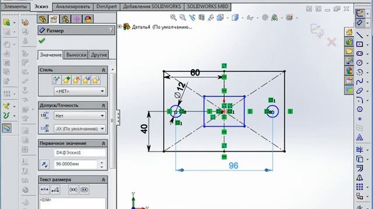
Task: Choose the Zoom to Fit magnifier icon
Action: (x=174, y=17)
